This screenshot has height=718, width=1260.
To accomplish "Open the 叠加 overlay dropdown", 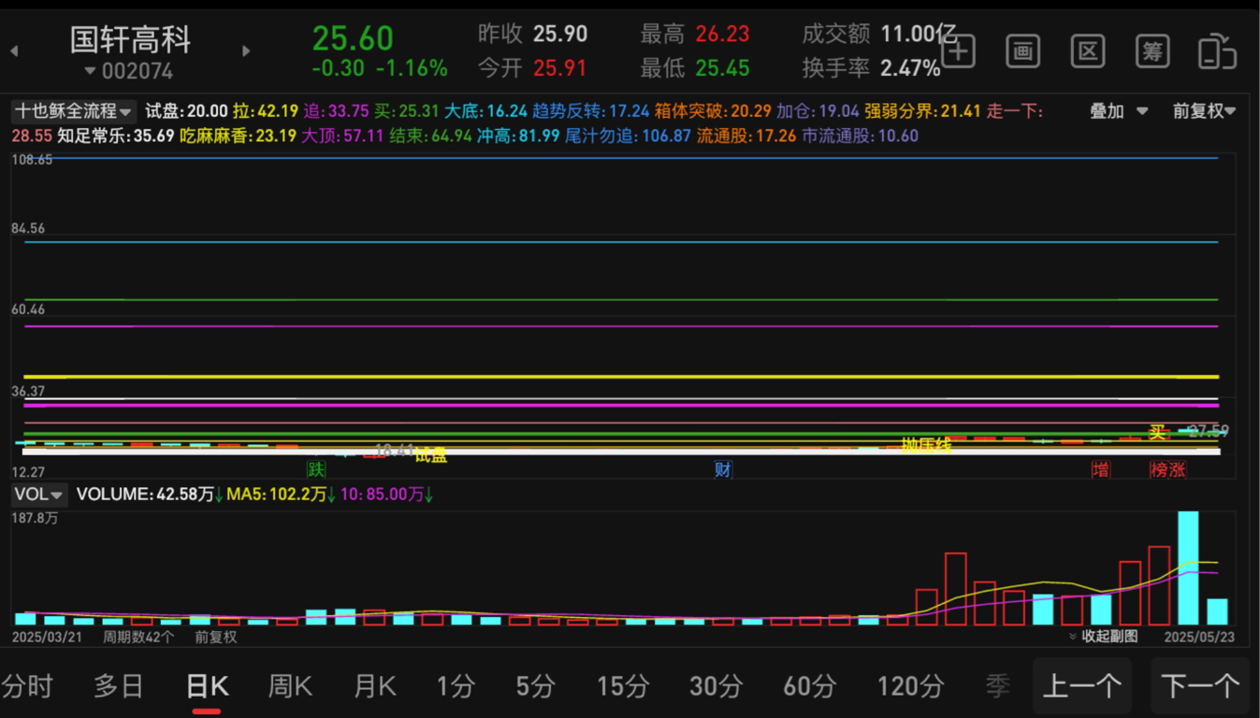I will [1119, 111].
